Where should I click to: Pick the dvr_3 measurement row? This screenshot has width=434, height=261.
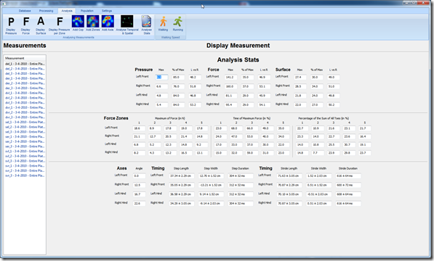coord(25,117)
